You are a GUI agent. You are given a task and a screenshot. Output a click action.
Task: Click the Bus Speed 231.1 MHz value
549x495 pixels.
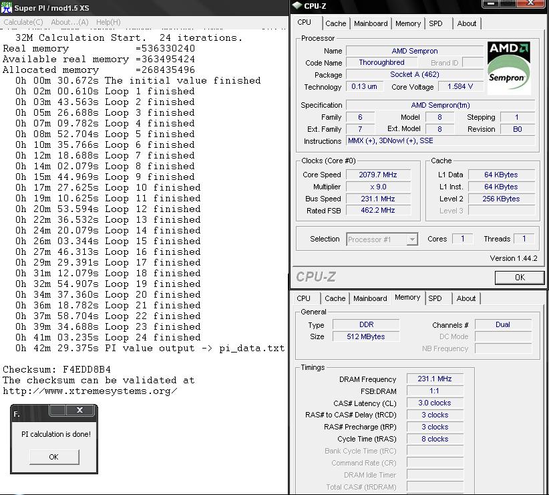click(378, 199)
